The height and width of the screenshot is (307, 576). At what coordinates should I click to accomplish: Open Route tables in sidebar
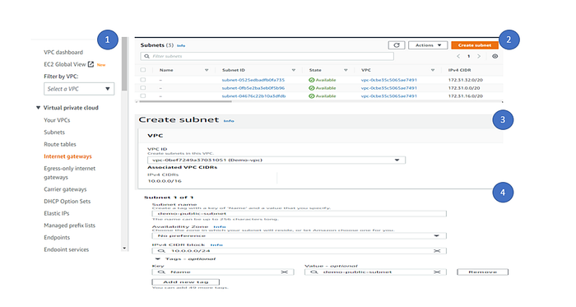pyautogui.click(x=60, y=144)
